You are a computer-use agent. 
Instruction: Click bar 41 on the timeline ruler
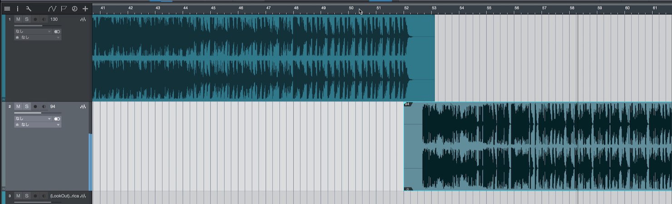tap(103, 8)
